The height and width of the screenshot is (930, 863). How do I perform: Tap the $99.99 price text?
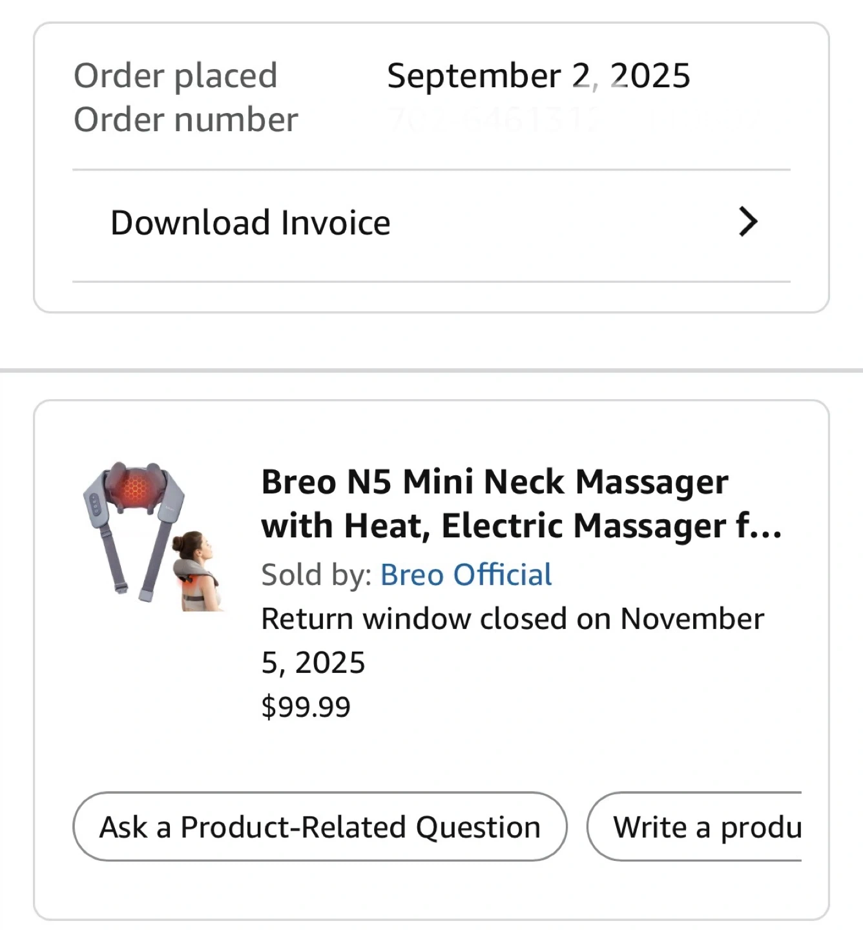[306, 707]
